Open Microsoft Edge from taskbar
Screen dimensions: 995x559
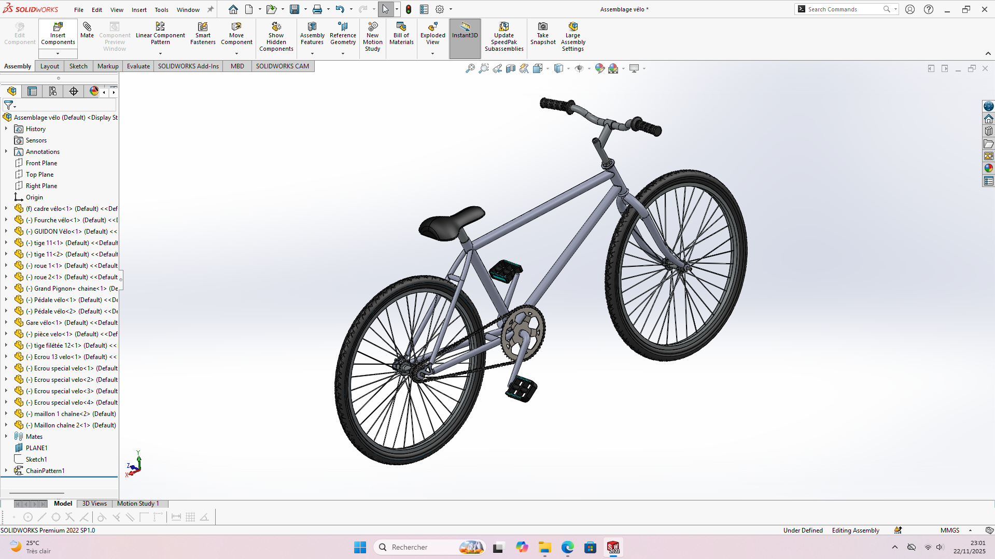[x=567, y=547]
